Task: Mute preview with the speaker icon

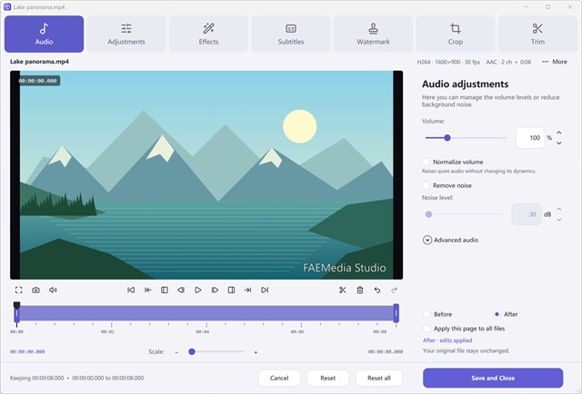Action: [x=53, y=291]
